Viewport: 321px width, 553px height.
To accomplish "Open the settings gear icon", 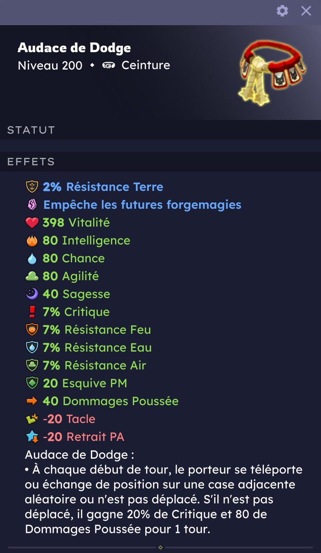I will coord(283,11).
